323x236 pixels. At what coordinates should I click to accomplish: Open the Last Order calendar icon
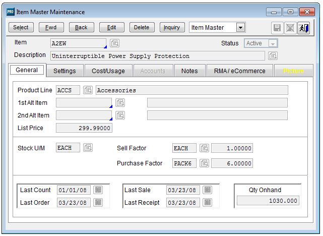pos(98,202)
